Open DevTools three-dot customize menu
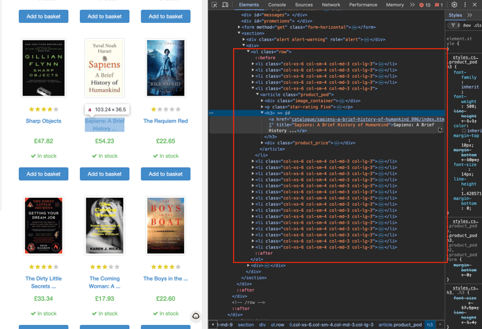This screenshot has width=482, height=329. pos(465,5)
